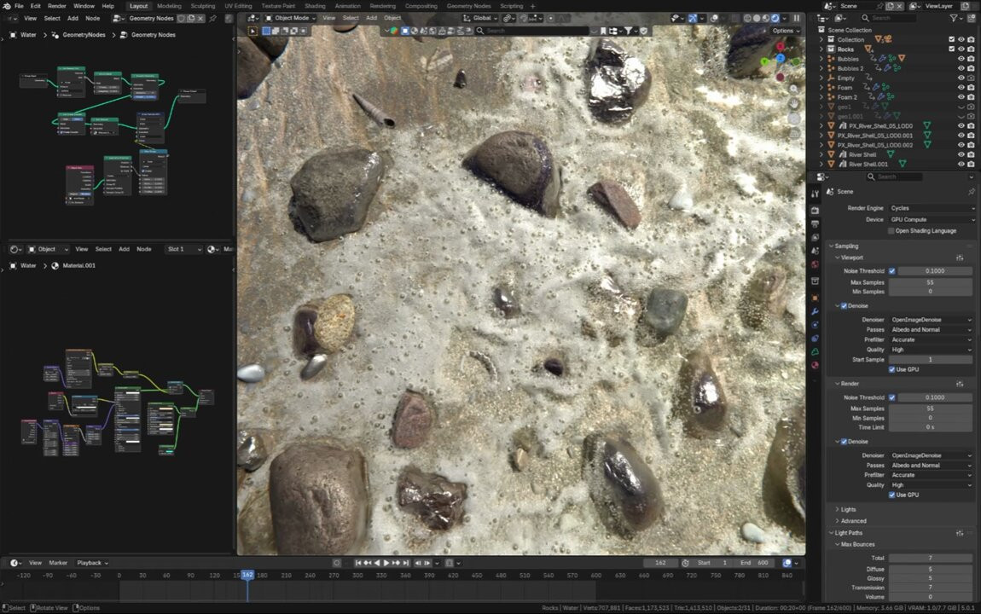Hide the Bubbles object with eye icon
Viewport: 981px width, 614px height.
[961, 59]
